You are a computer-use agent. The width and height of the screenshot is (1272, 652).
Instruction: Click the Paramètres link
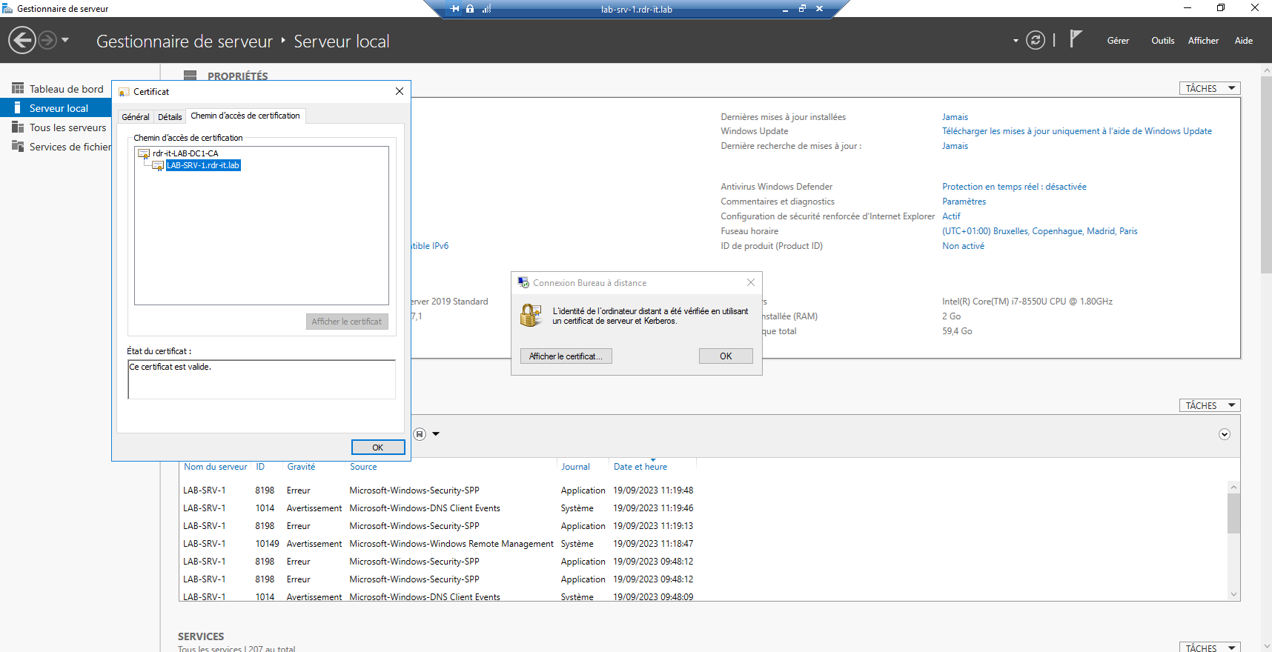coord(964,202)
